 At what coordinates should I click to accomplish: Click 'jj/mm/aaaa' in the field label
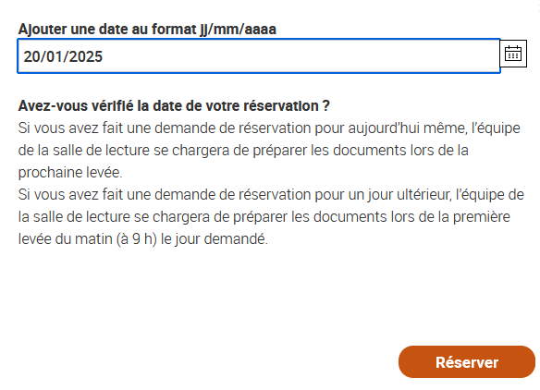238,30
